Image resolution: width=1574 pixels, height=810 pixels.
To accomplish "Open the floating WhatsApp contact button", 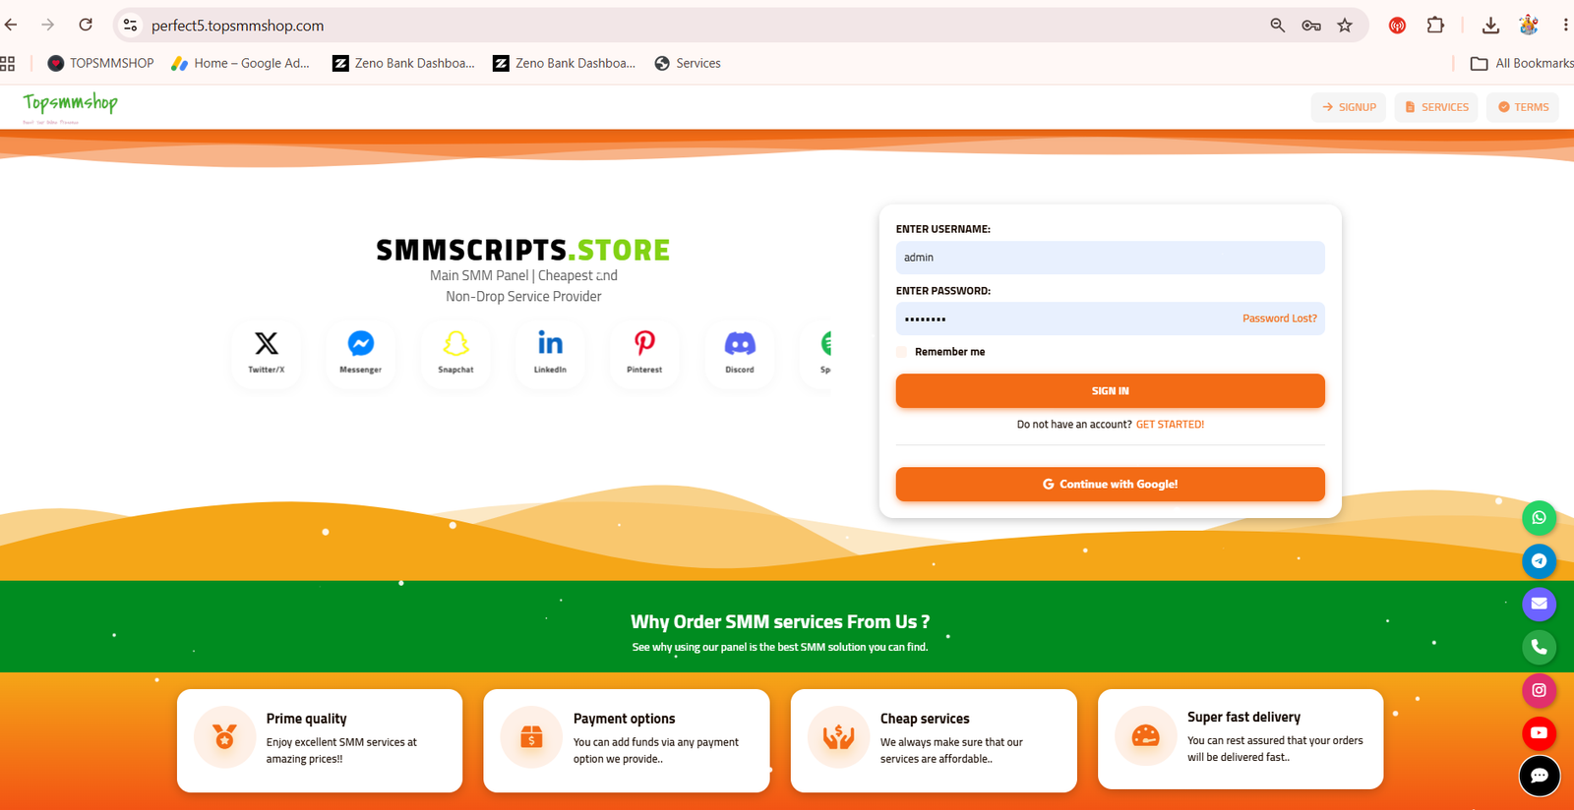I will 1539,518.
